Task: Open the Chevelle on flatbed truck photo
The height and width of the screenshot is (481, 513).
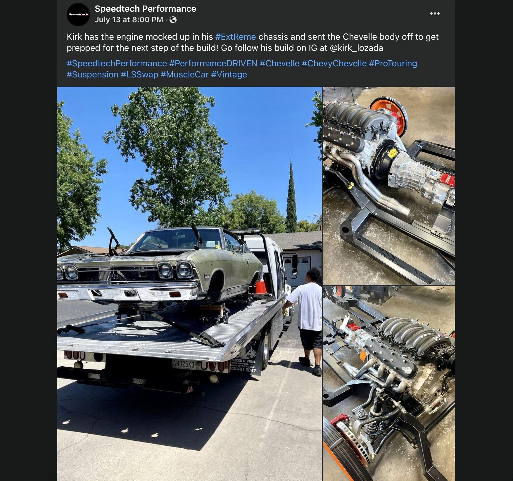Action: point(189,284)
